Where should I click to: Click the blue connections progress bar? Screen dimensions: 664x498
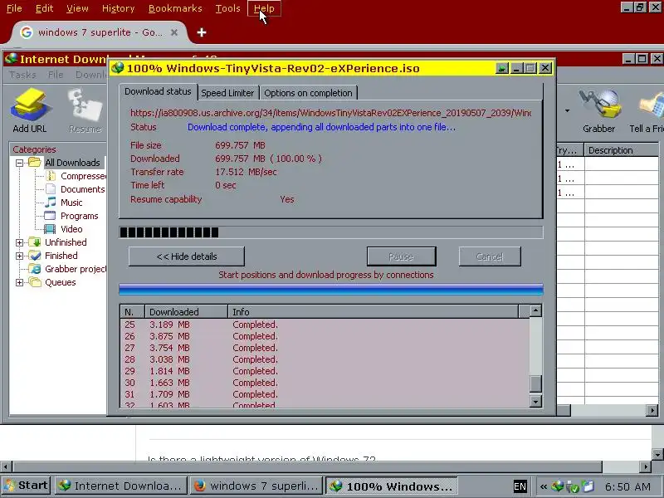[x=330, y=290]
